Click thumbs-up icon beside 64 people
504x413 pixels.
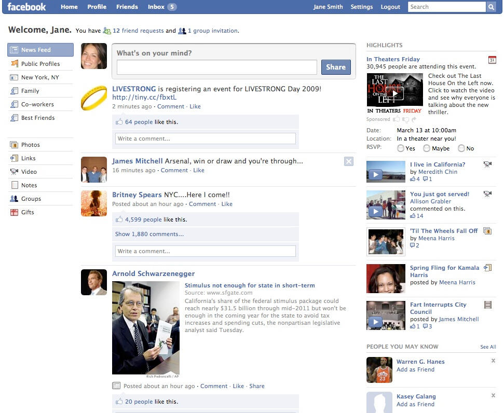click(119, 121)
